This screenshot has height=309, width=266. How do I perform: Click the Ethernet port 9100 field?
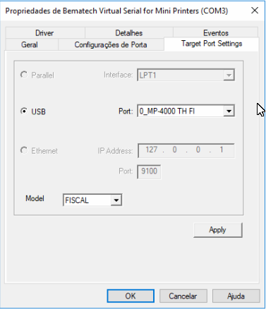click(x=149, y=171)
